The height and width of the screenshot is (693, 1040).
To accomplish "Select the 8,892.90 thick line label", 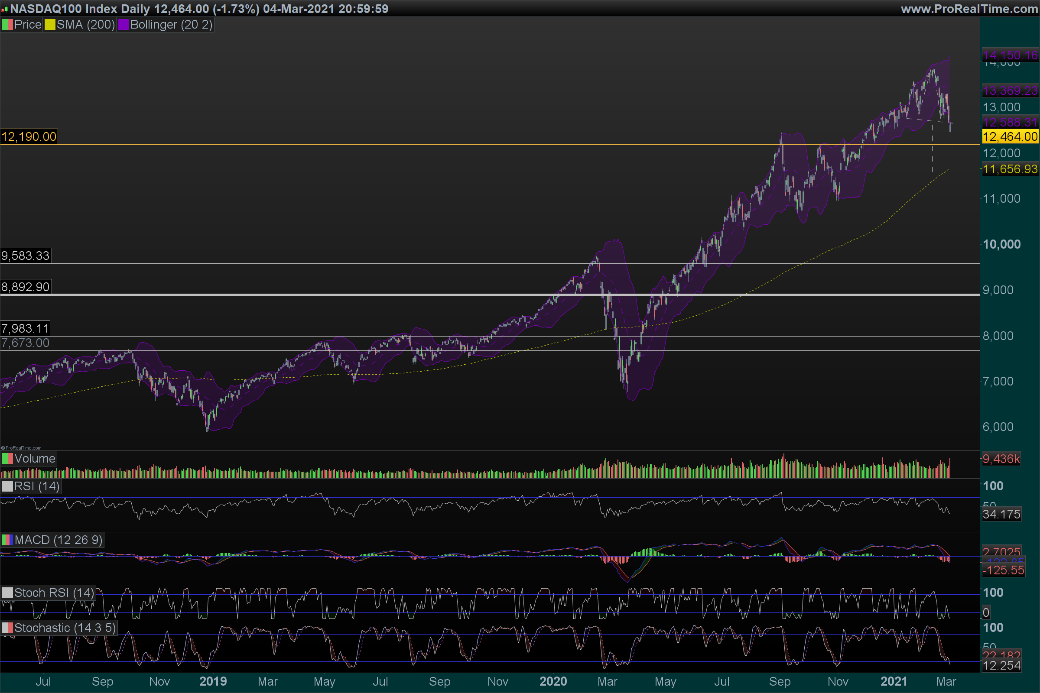I will pyautogui.click(x=26, y=287).
